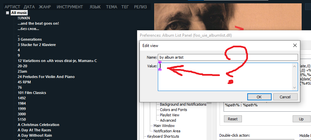311x140 pixels.
Task: Select Advanced in preferences tree
Action: coord(168,120)
